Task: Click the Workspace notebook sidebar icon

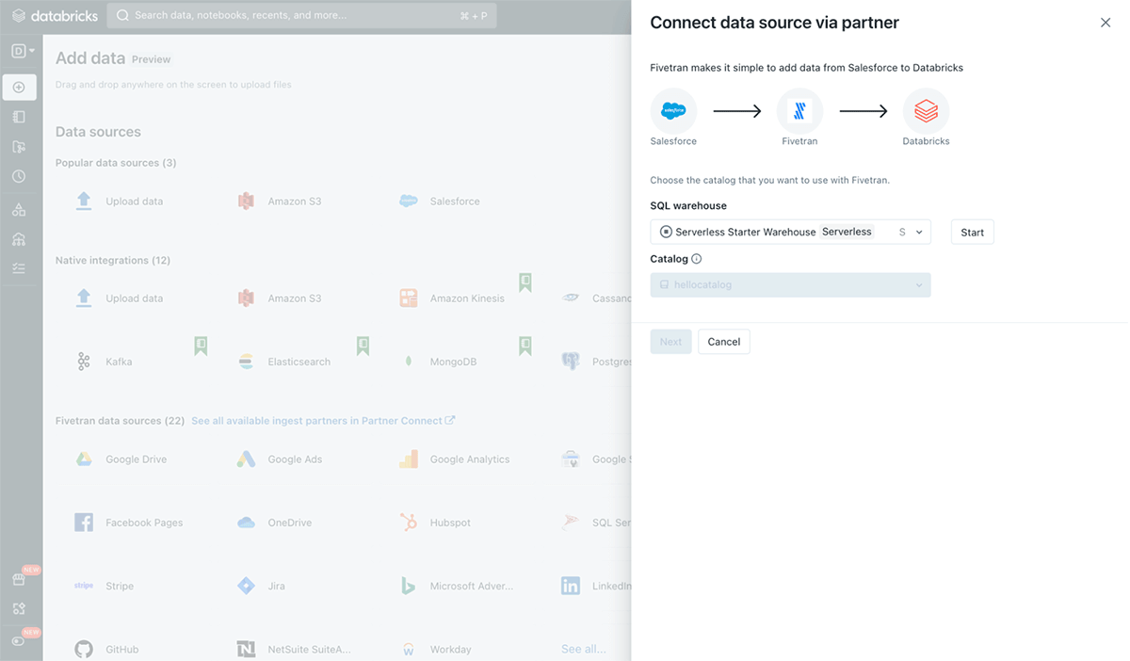Action: tap(19, 117)
